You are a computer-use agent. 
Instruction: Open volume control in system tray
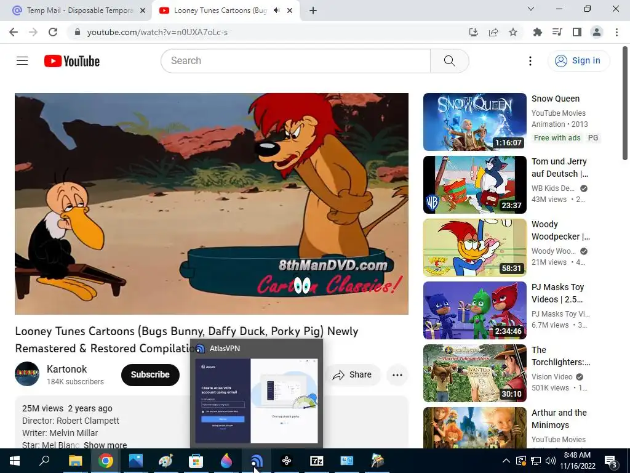point(551,461)
